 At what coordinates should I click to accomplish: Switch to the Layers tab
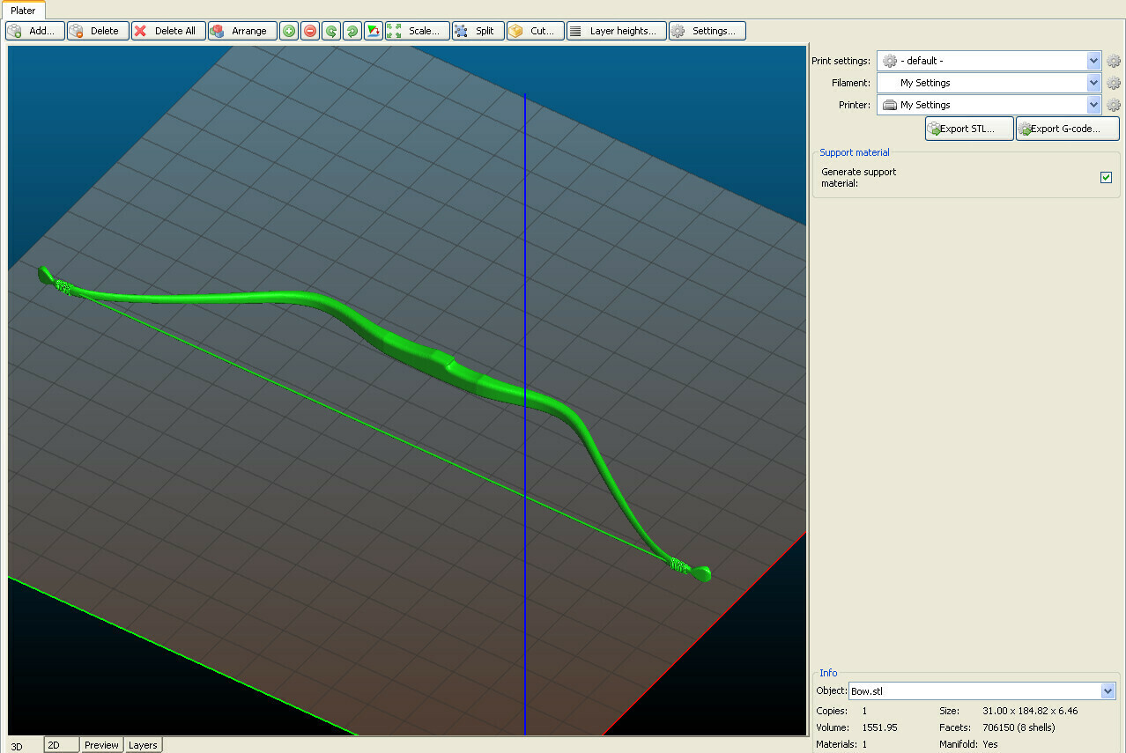[143, 745]
